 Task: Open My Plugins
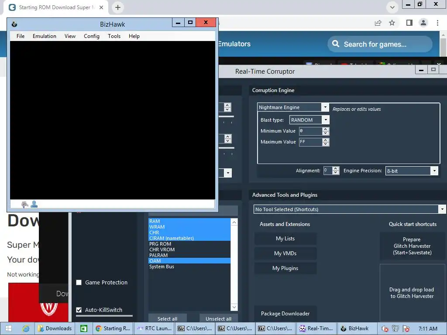pos(285,268)
